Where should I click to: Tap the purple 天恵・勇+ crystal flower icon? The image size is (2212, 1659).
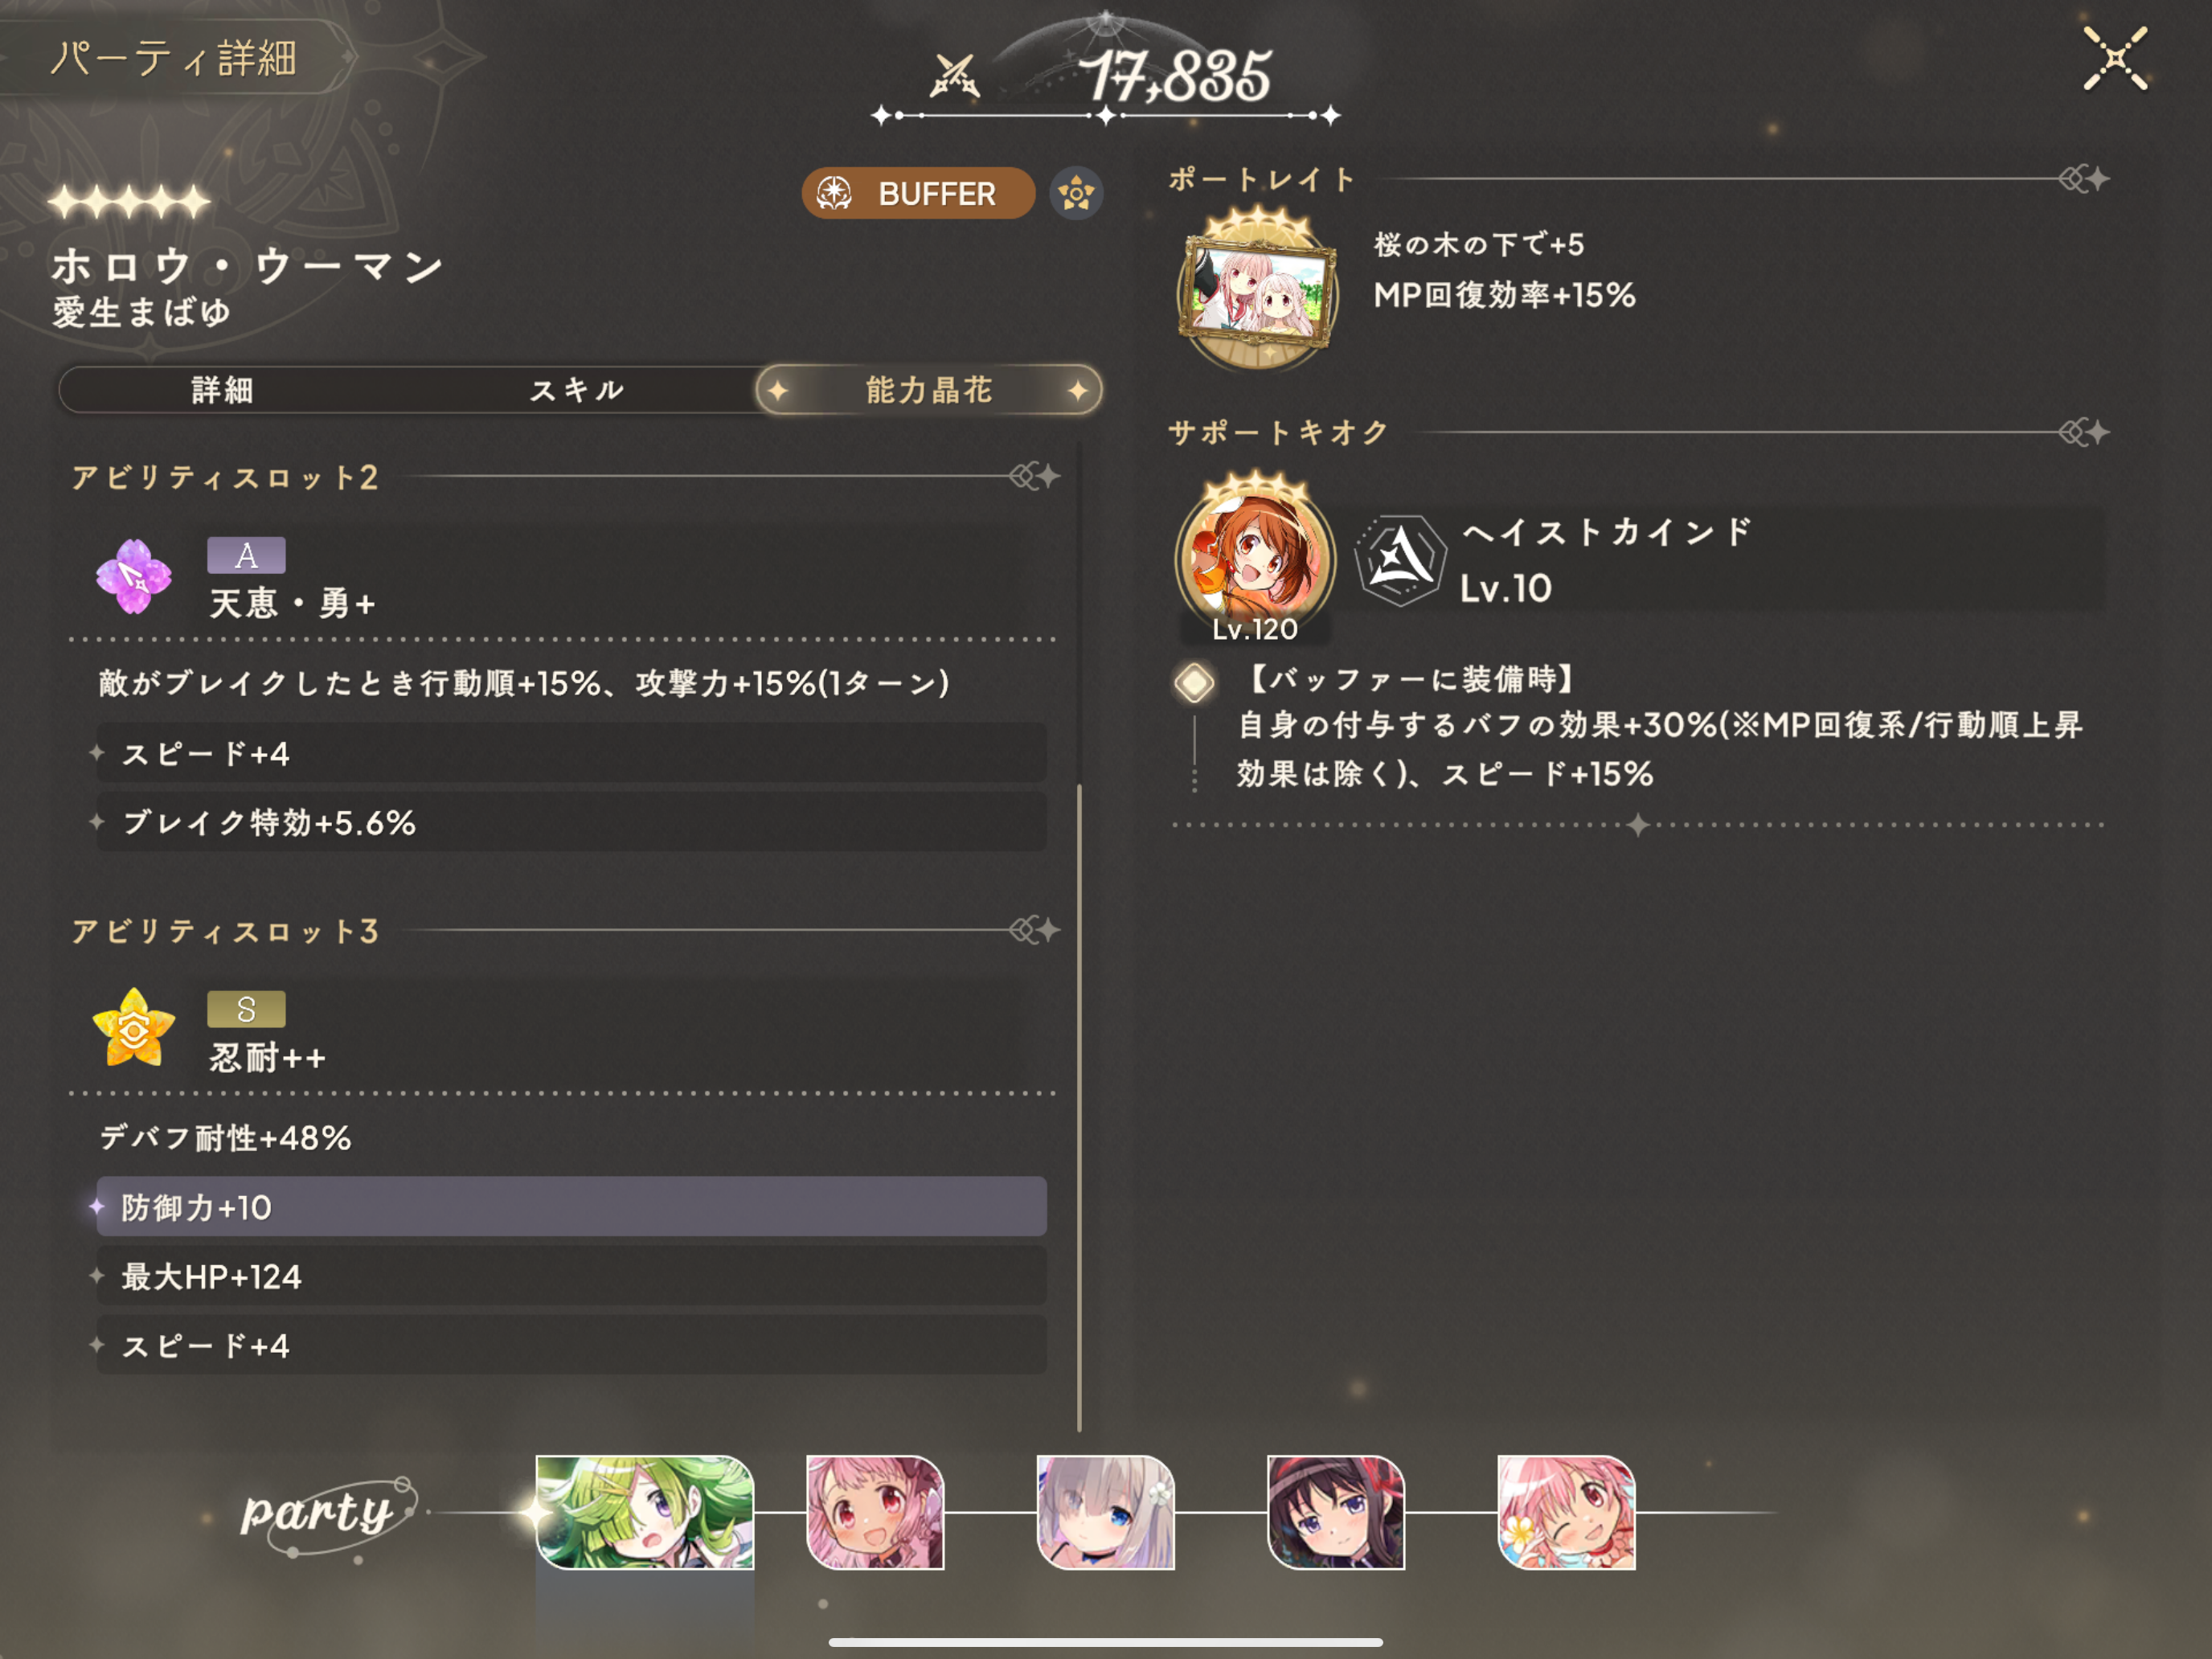(x=133, y=577)
